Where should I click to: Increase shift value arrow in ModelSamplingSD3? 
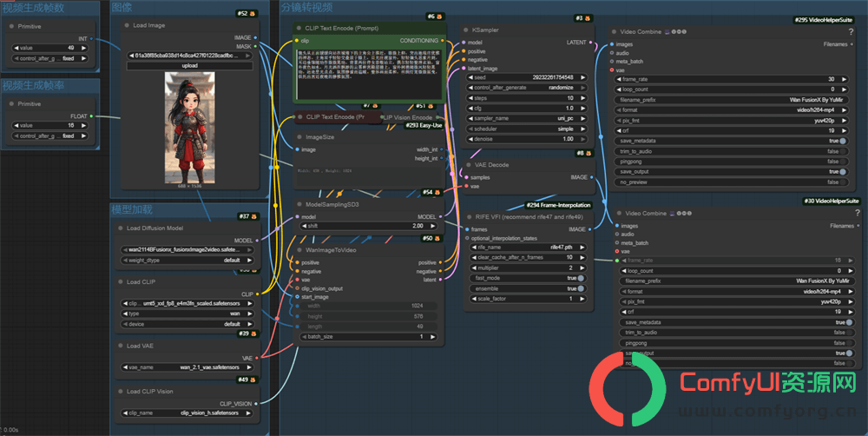(433, 226)
